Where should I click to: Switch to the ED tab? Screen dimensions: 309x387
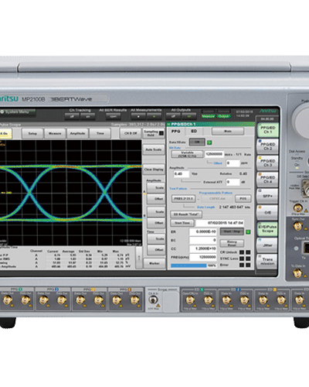194,132
